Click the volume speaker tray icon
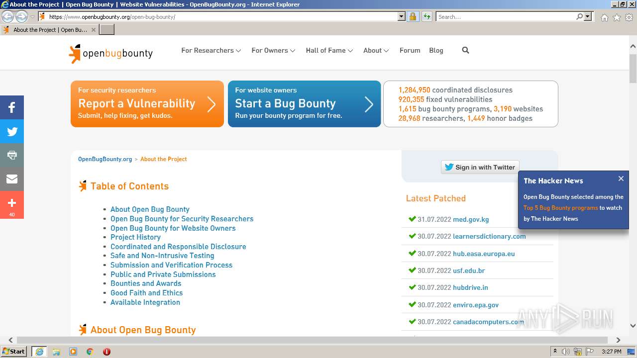 pyautogui.click(x=565, y=352)
